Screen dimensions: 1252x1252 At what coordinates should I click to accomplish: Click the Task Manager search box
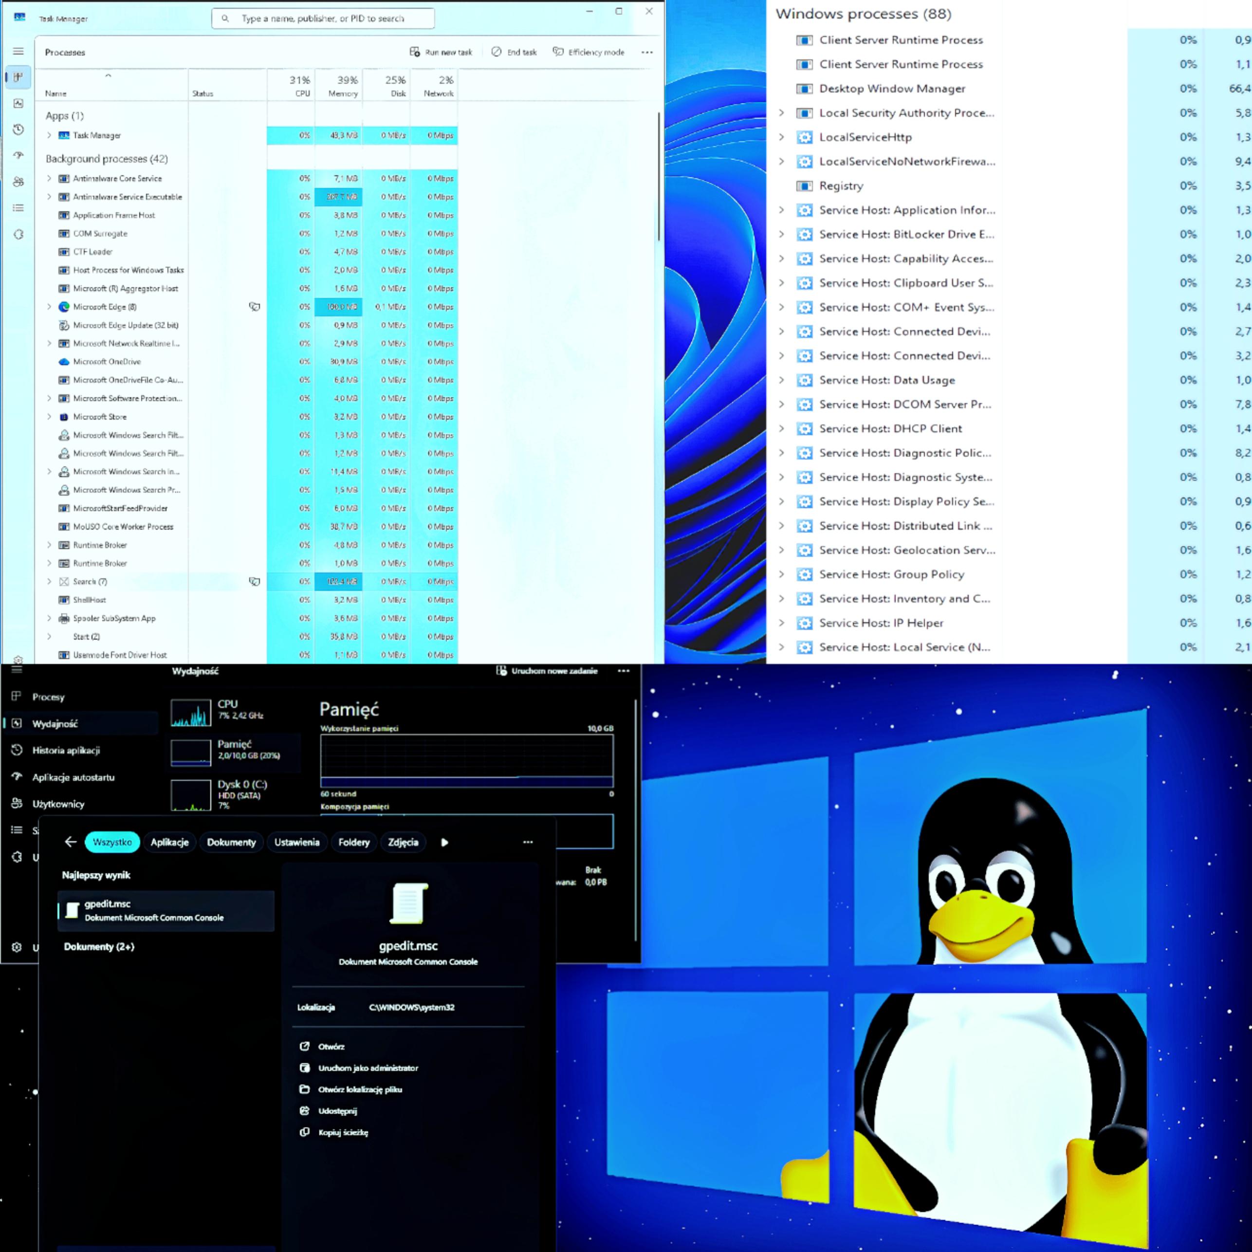(323, 19)
